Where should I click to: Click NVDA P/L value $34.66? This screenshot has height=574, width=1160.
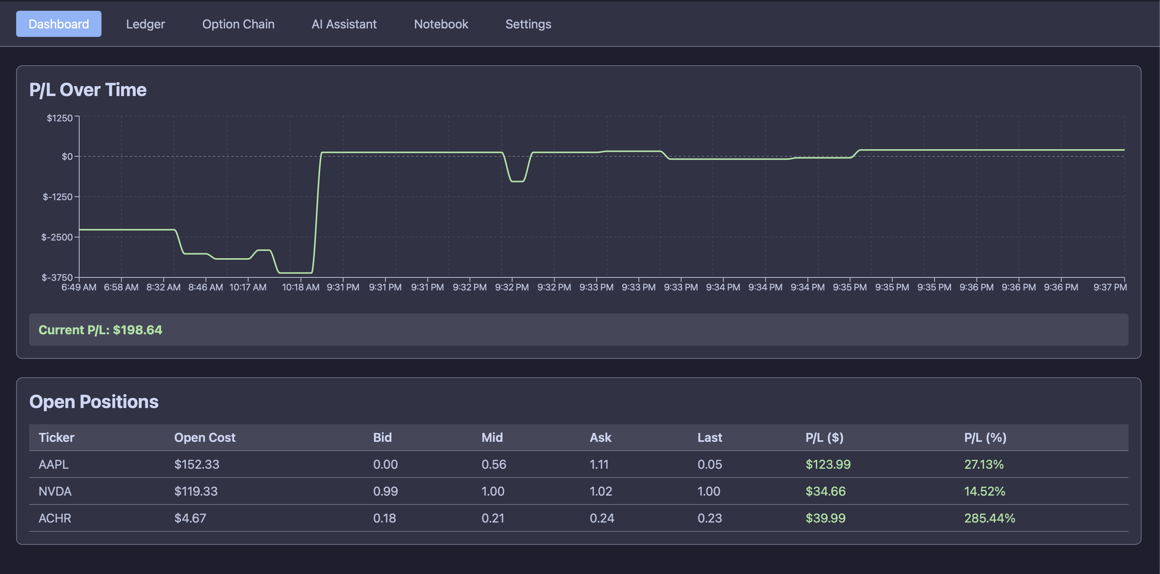pos(826,491)
